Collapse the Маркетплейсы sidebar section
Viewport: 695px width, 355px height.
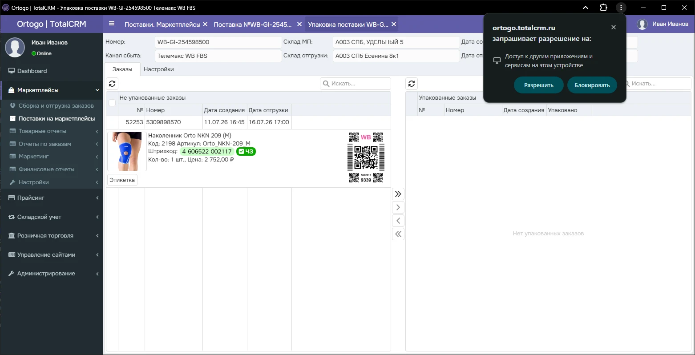tap(97, 90)
